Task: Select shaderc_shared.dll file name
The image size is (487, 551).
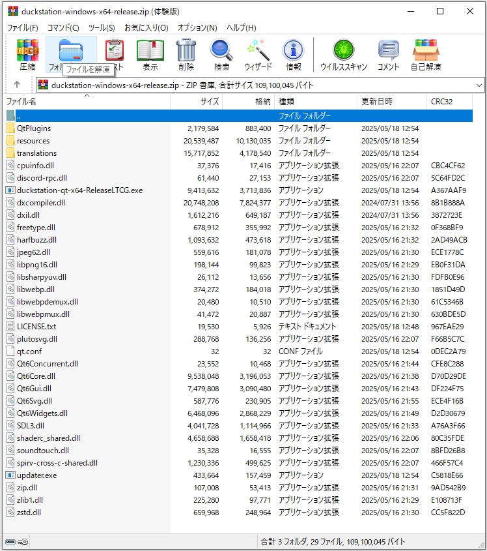Action: 48,438
